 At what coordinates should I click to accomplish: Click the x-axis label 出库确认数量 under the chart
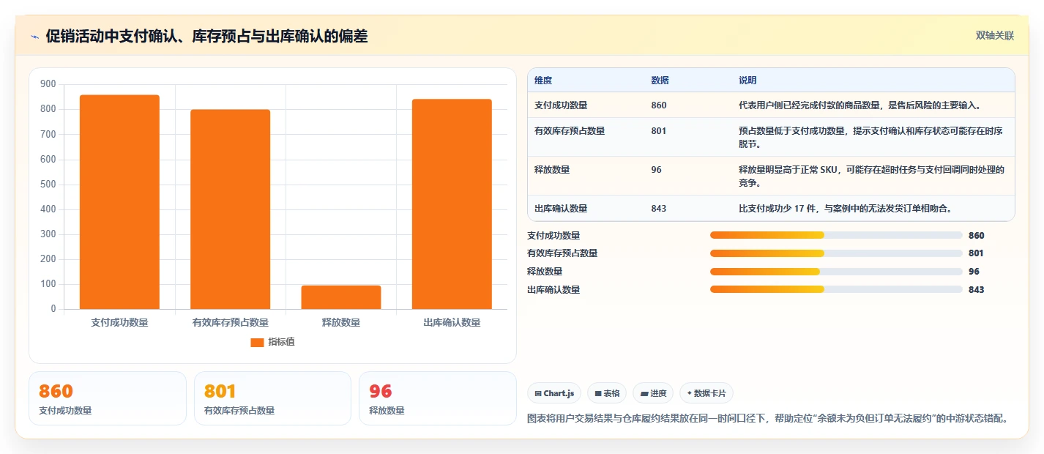point(452,322)
